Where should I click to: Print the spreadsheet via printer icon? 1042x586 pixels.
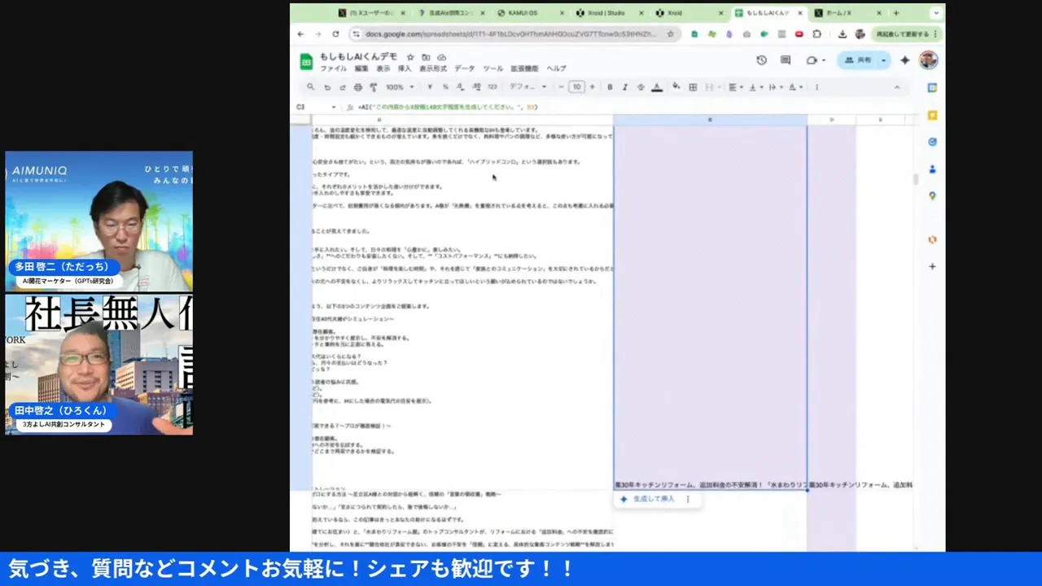click(x=358, y=87)
